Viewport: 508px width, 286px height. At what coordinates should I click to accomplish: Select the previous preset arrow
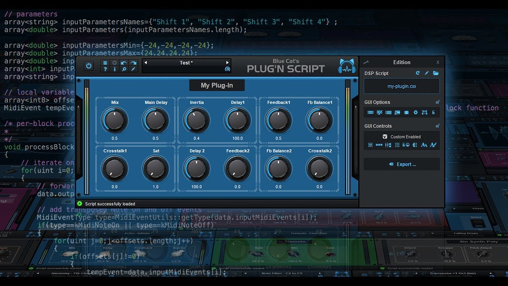tap(146, 63)
